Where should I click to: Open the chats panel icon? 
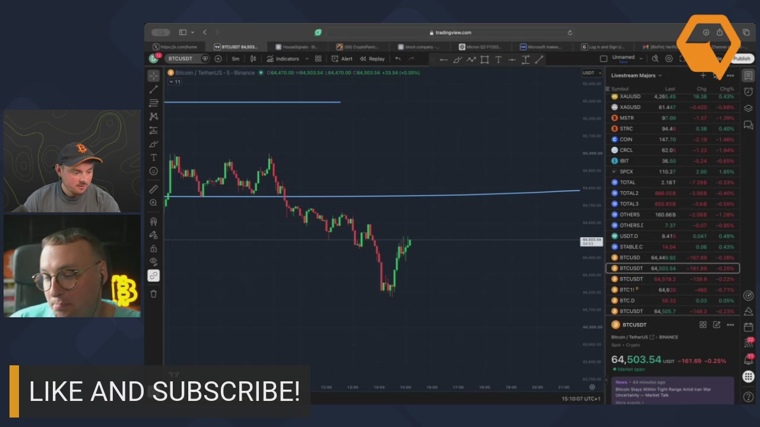pyautogui.click(x=748, y=125)
